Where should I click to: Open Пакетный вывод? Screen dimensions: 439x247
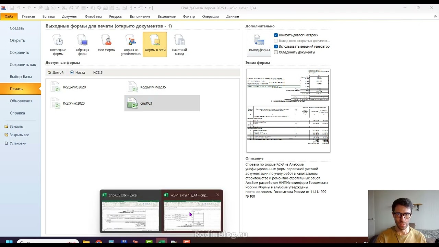[x=179, y=45]
